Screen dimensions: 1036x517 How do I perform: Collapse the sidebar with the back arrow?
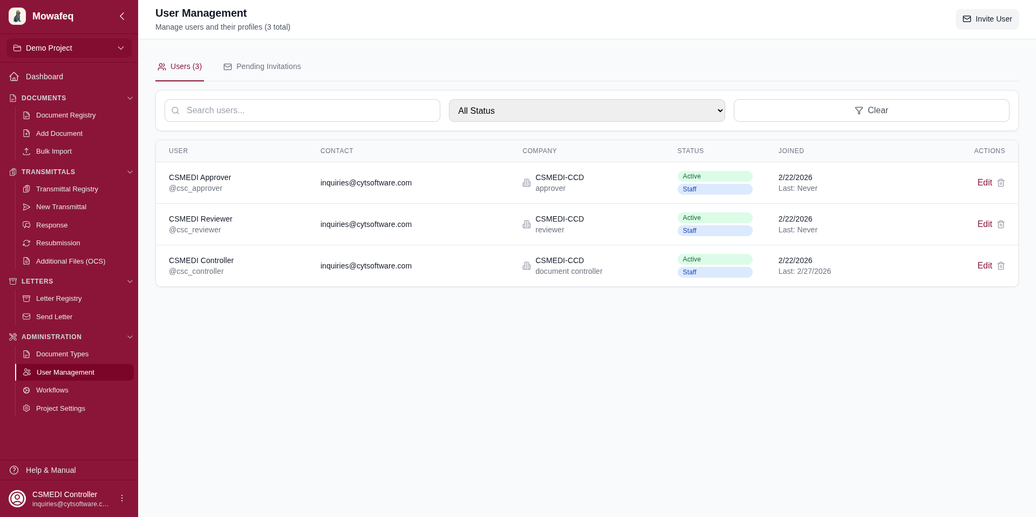coord(122,16)
